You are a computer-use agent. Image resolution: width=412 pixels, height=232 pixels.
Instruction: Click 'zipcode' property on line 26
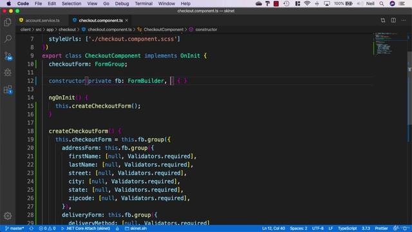tap(80, 198)
